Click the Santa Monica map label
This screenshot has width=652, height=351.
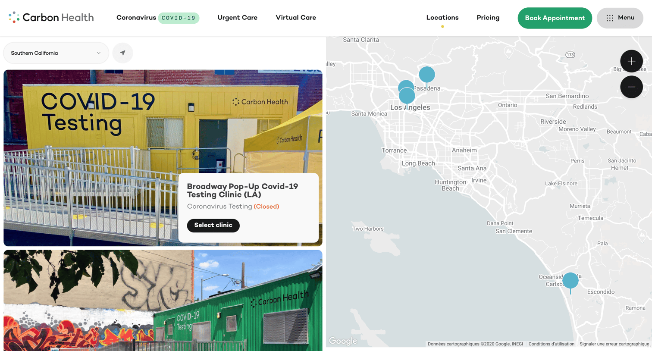tap(369, 114)
